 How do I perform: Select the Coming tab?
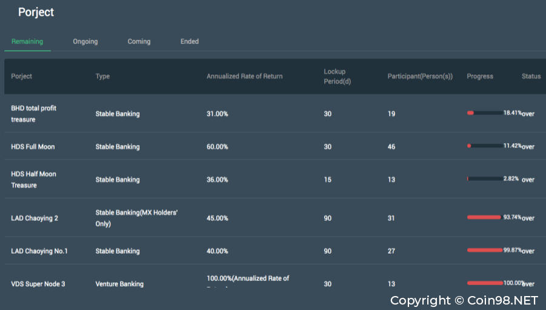139,41
